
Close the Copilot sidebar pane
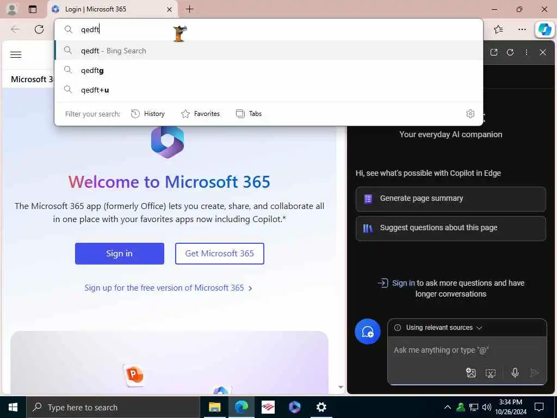[543, 52]
